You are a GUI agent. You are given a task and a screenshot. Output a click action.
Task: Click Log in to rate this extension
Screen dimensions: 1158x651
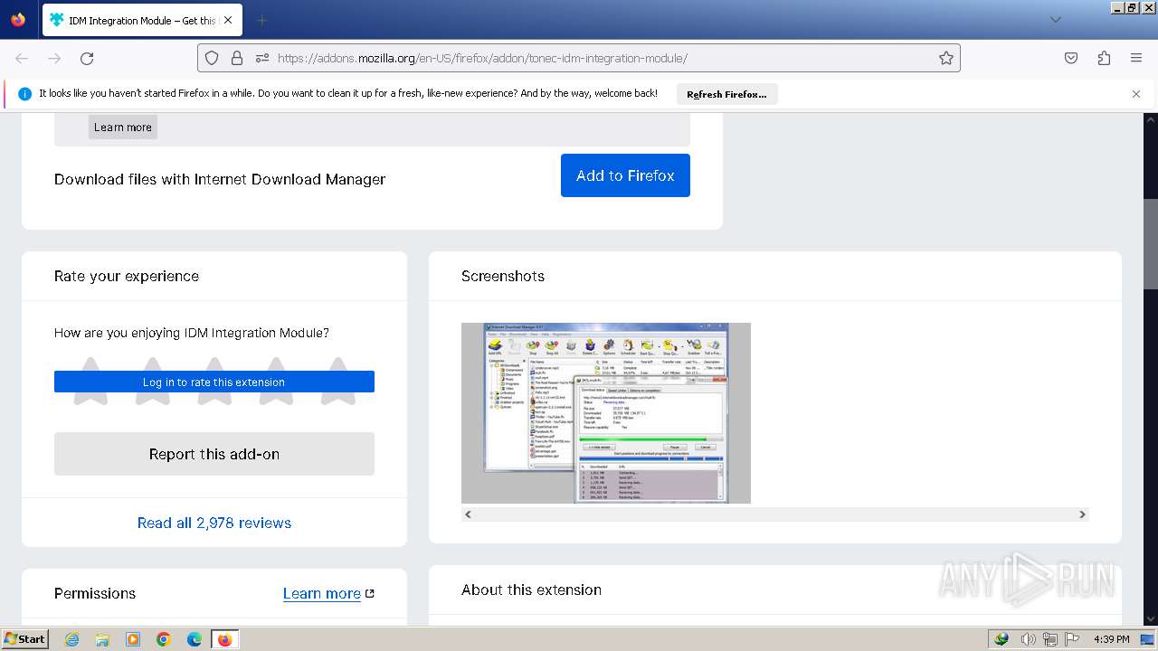[x=214, y=382]
